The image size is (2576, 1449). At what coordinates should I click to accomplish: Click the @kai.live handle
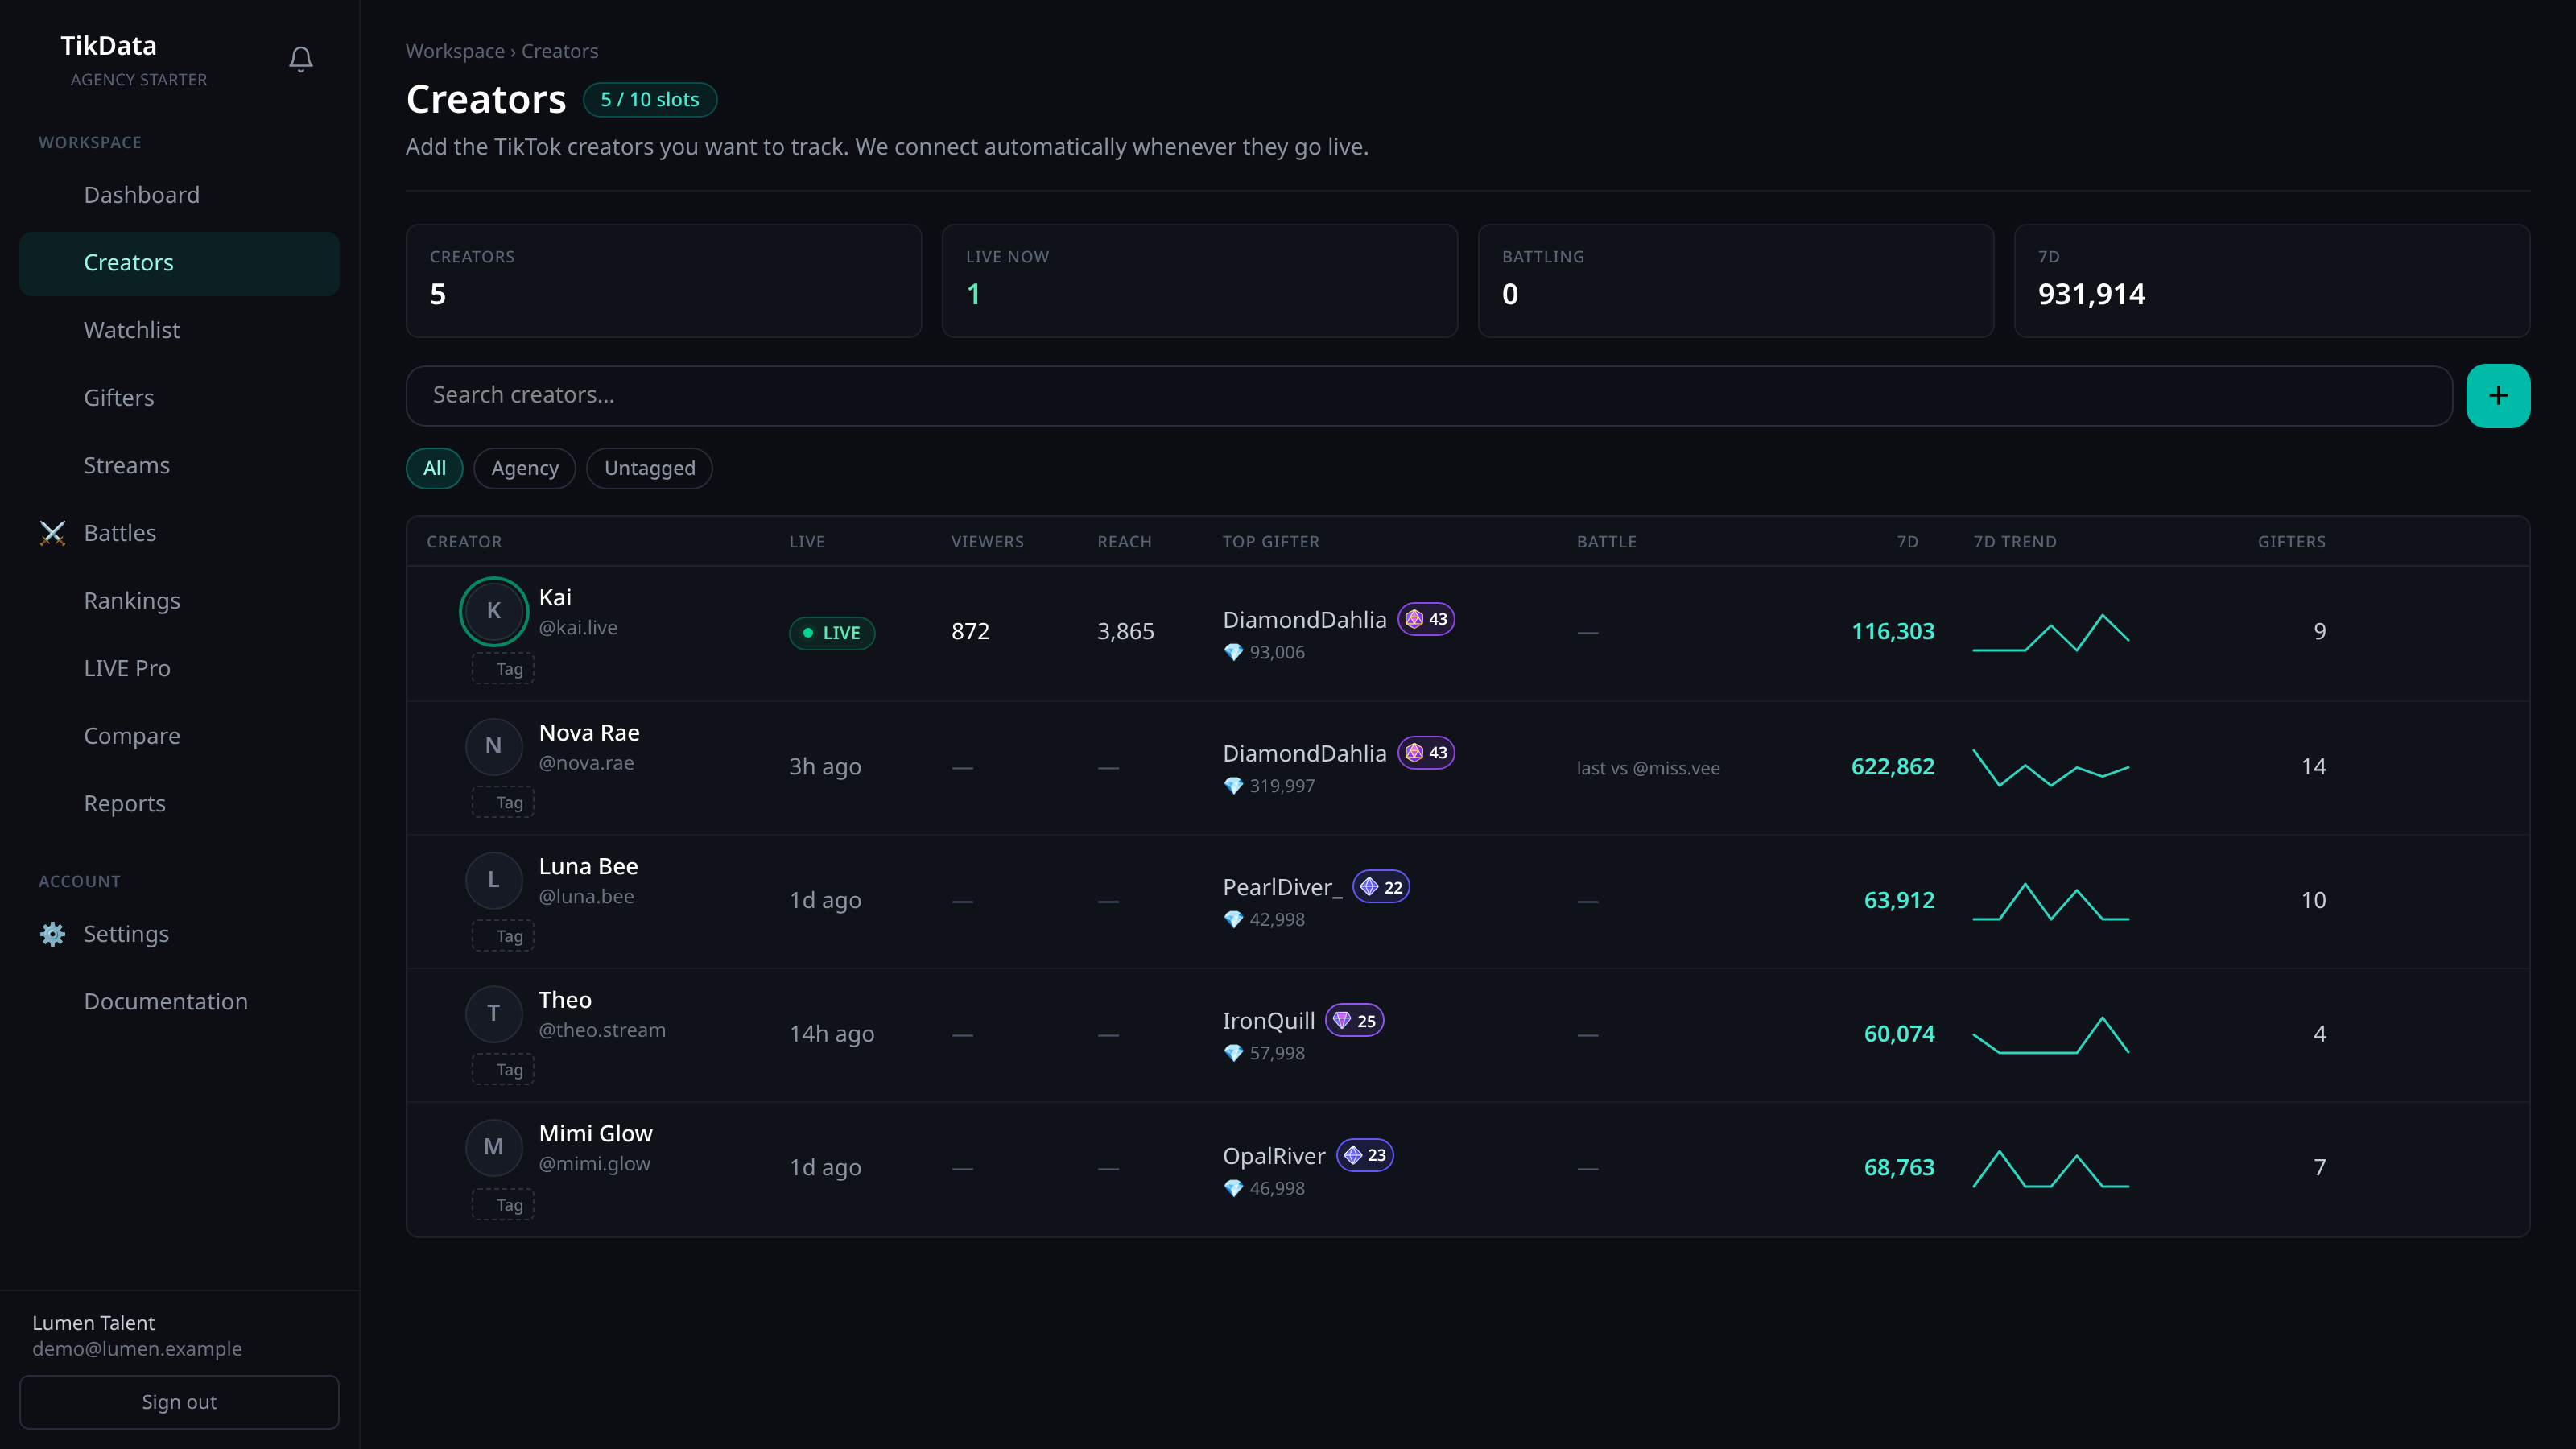click(578, 628)
